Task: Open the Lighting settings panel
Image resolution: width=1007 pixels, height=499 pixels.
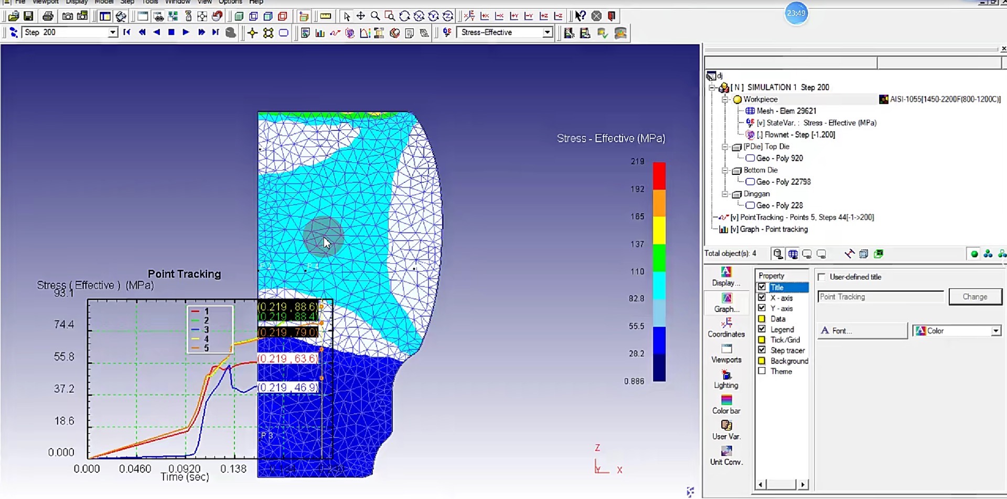Action: [726, 379]
